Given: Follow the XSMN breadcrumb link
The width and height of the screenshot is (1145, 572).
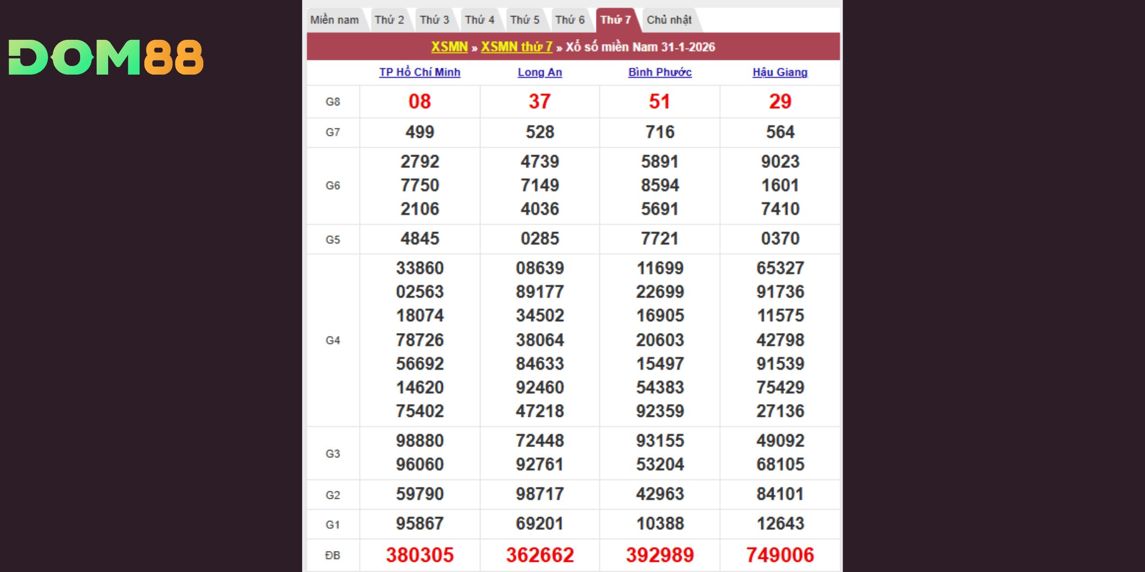Looking at the screenshot, I should click(x=449, y=47).
